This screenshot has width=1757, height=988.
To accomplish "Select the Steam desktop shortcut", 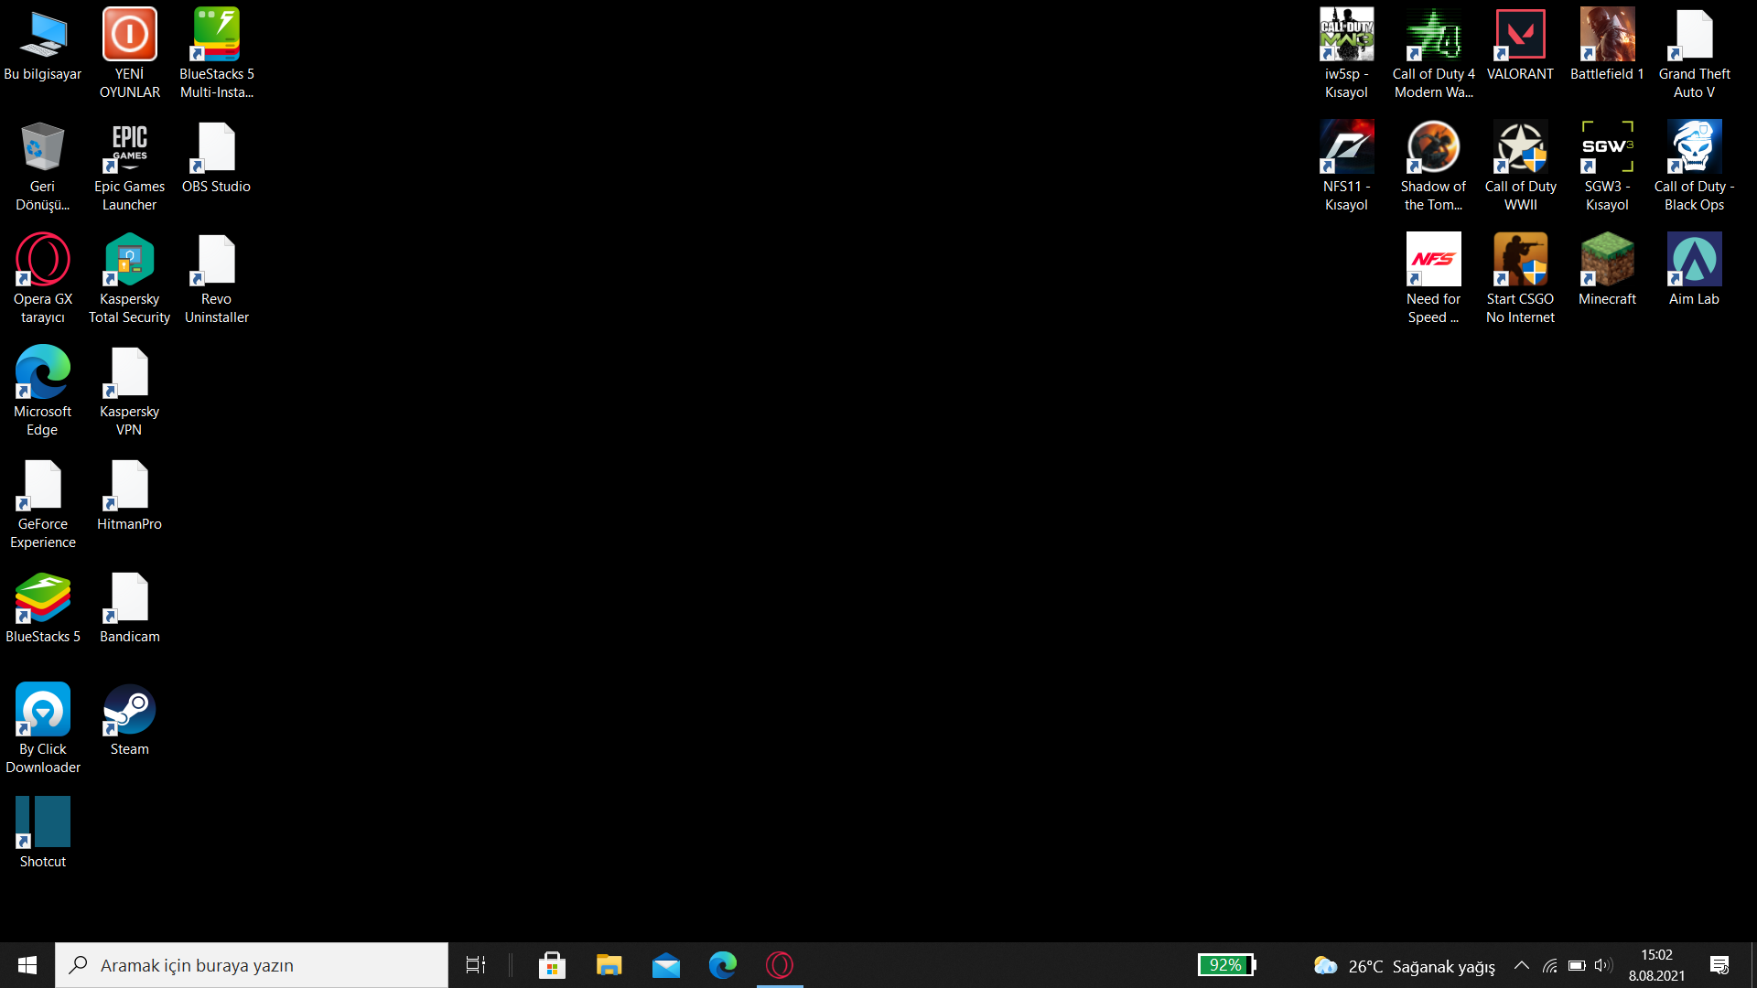I will pyautogui.click(x=129, y=712).
